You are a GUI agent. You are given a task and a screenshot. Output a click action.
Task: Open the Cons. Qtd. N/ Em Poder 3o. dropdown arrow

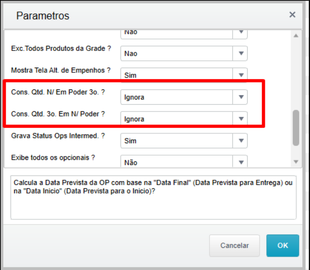240,97
